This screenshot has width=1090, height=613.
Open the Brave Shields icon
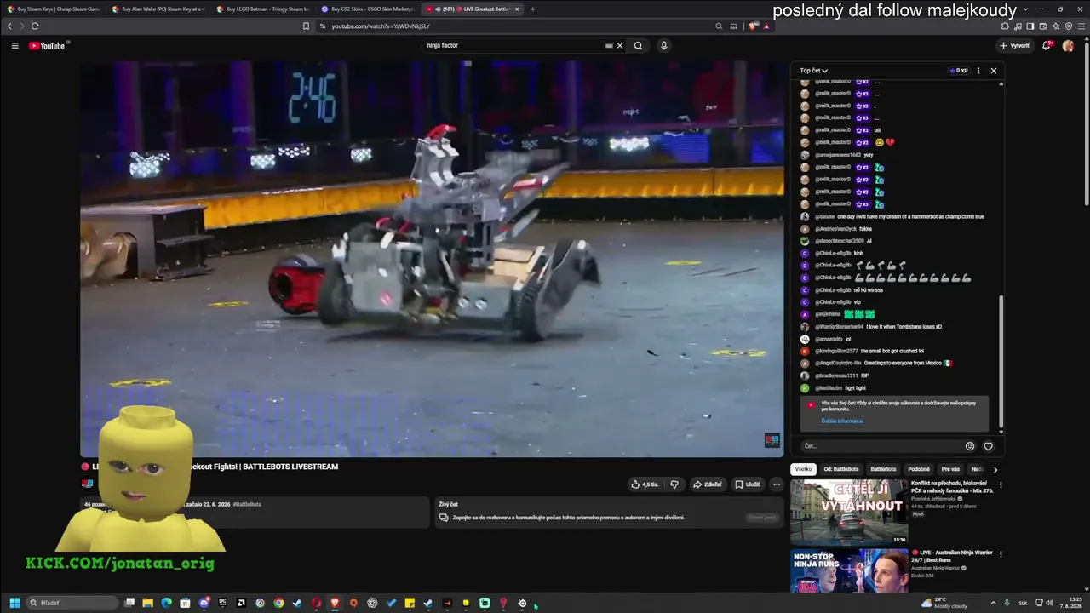pos(754,26)
